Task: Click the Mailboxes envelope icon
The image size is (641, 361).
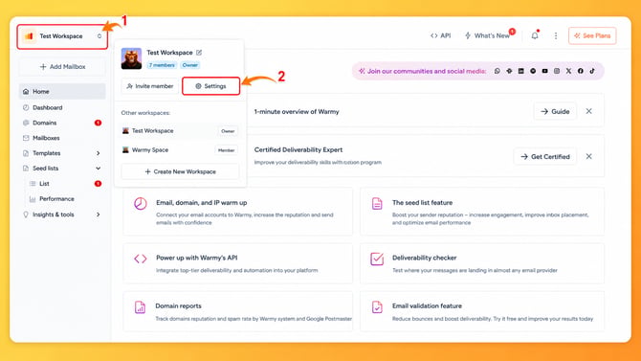Action: (x=26, y=138)
